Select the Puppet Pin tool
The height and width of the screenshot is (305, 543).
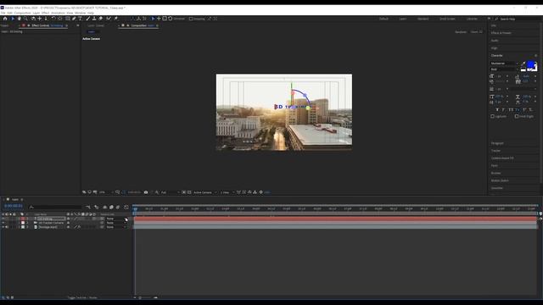pos(115,19)
